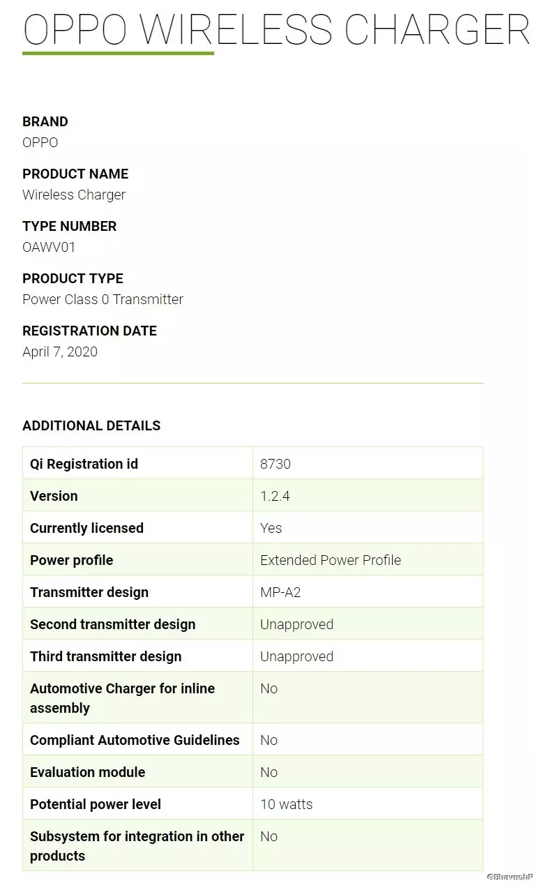Click the Qi Registration id value 8730

click(276, 464)
